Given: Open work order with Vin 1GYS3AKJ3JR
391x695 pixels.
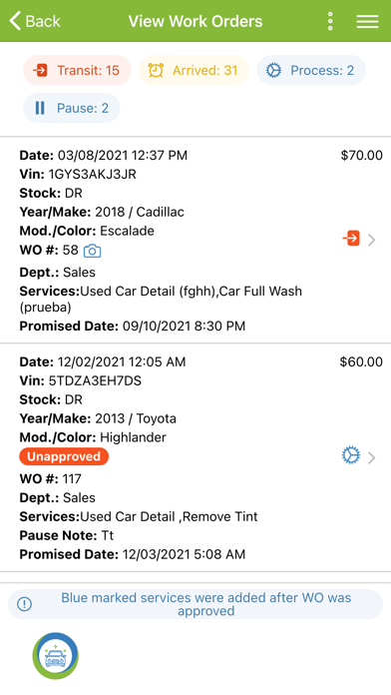Looking at the screenshot, I should (195, 240).
